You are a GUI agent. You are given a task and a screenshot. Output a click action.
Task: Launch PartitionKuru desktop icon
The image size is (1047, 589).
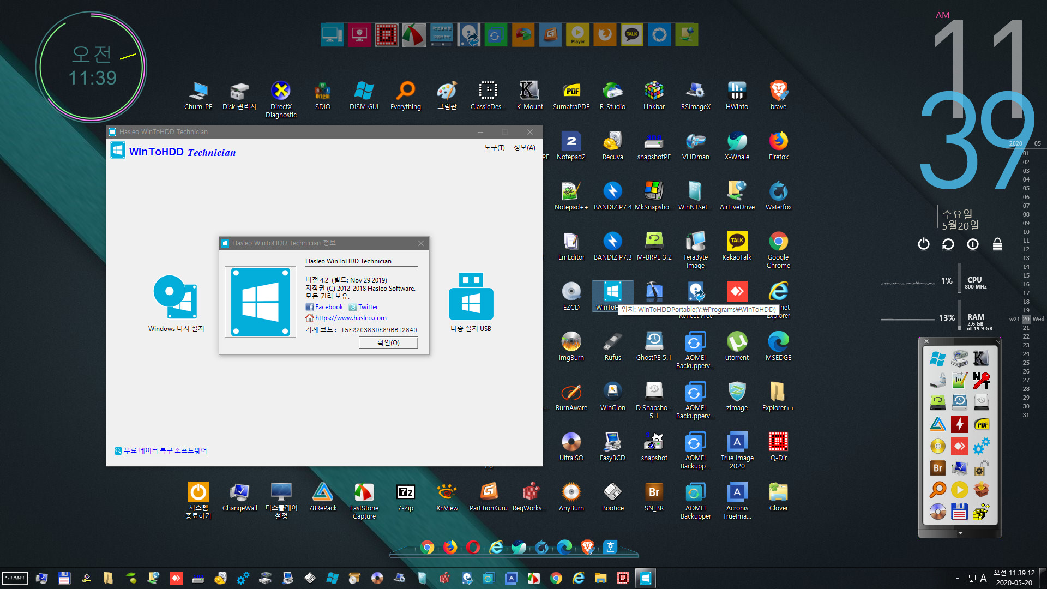(489, 497)
